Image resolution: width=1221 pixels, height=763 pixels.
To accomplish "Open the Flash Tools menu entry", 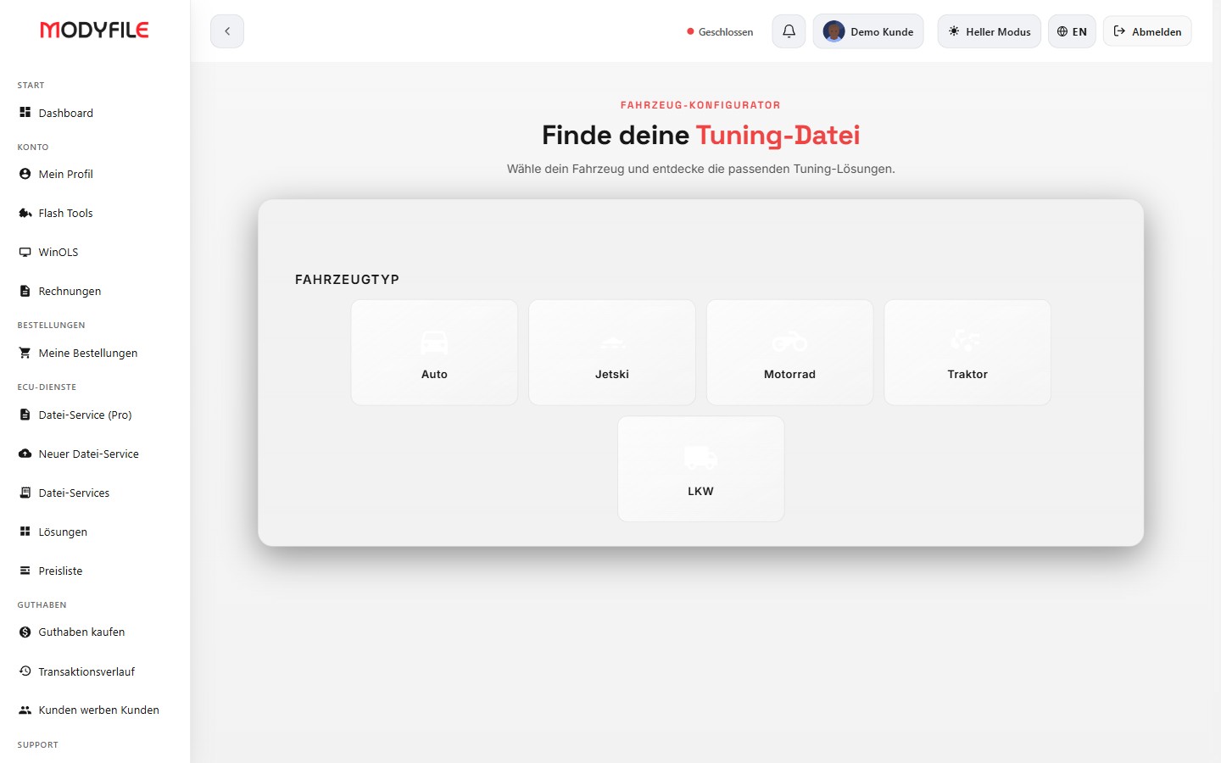I will coord(65,213).
